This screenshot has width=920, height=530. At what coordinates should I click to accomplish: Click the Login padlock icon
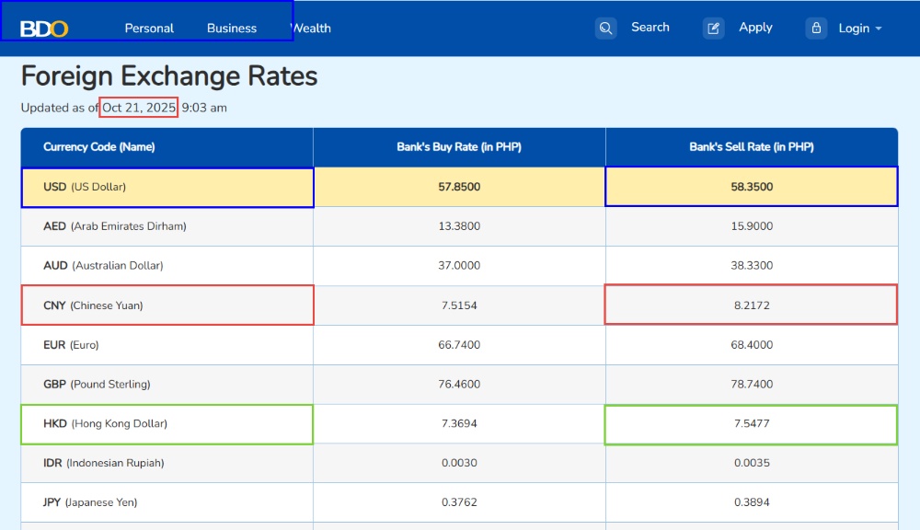816,29
